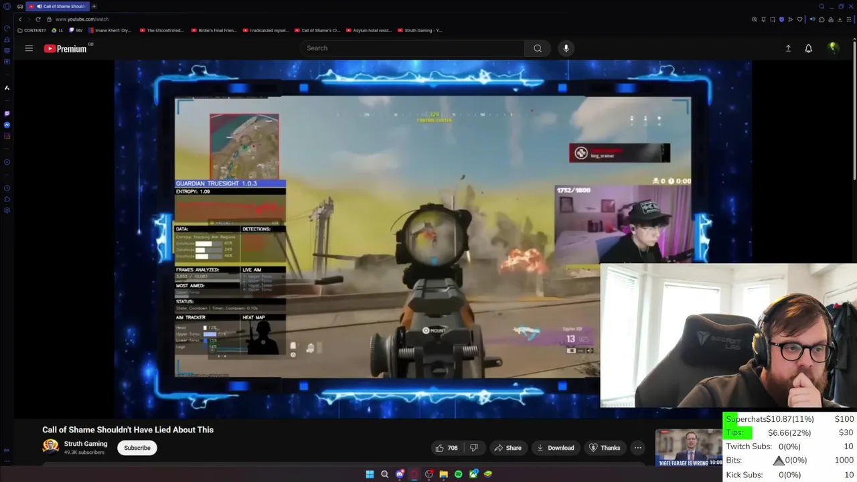Select the Call of Shame browser tab
The width and height of the screenshot is (857, 482).
coord(58,6)
